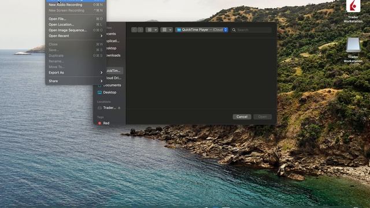The width and height of the screenshot is (370, 208).
Task: Click the Move To… menu item
Action: pyautogui.click(x=76, y=67)
